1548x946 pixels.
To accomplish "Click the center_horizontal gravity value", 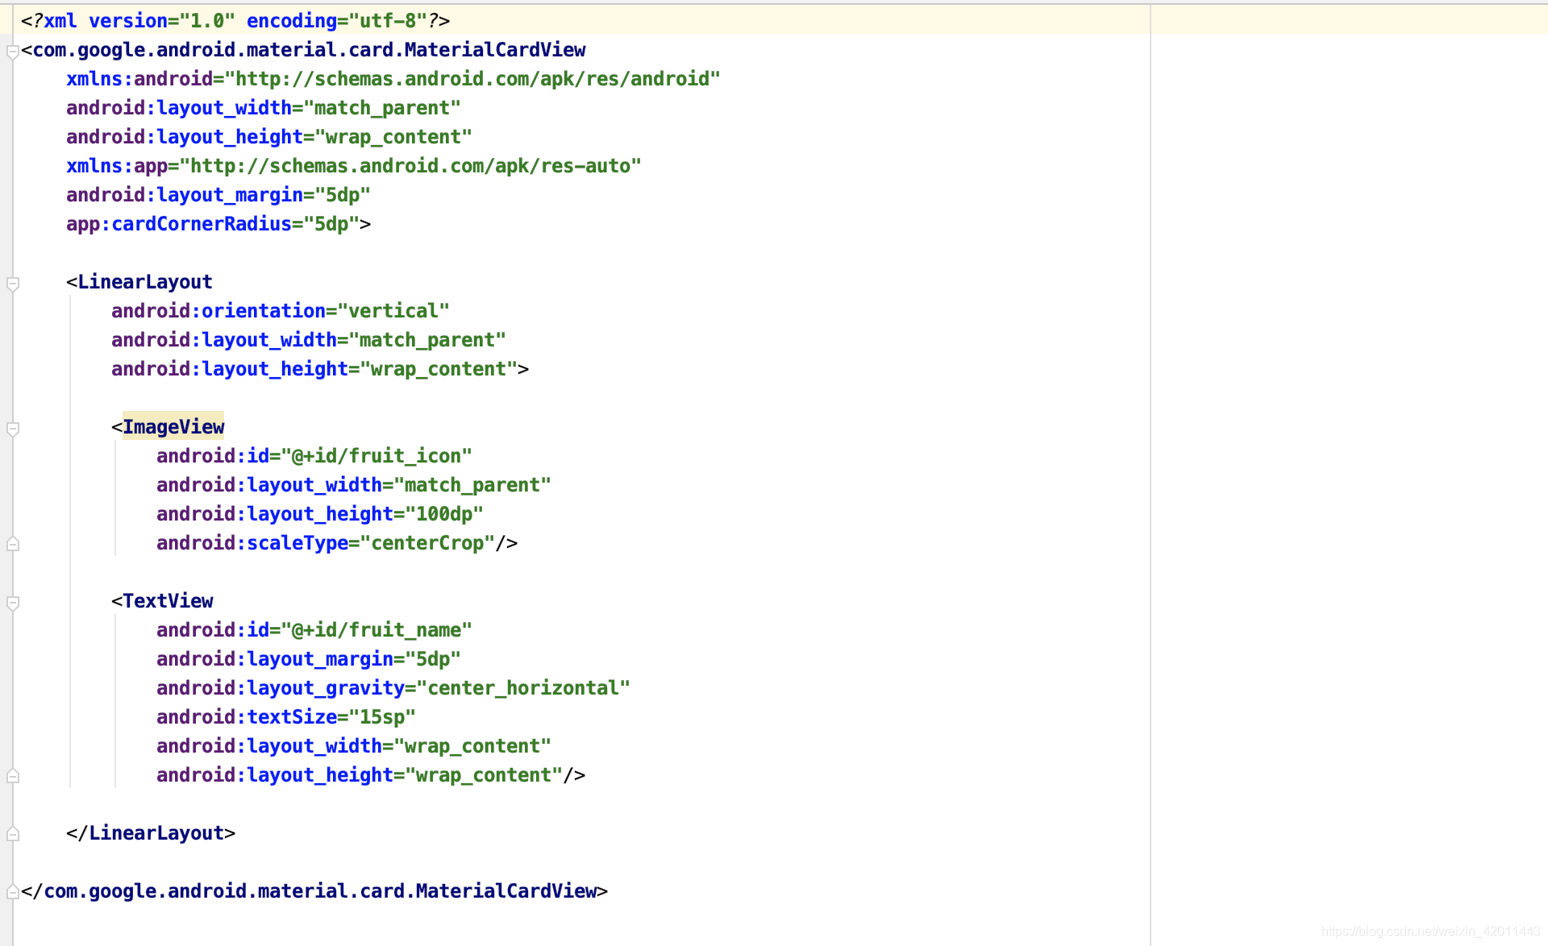I will pos(522,688).
